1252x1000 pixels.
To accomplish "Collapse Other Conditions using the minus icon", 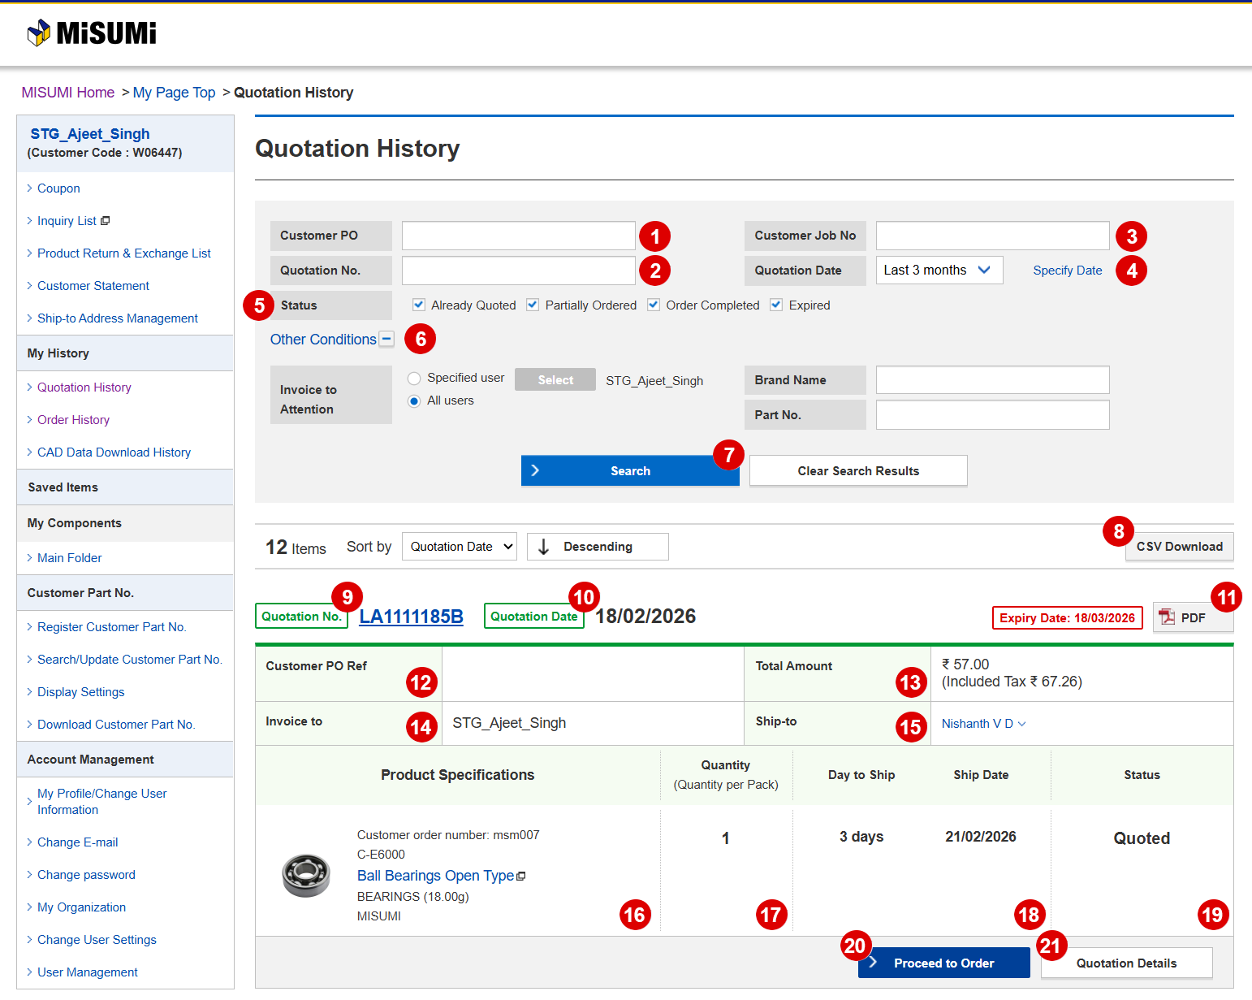I will (387, 340).
